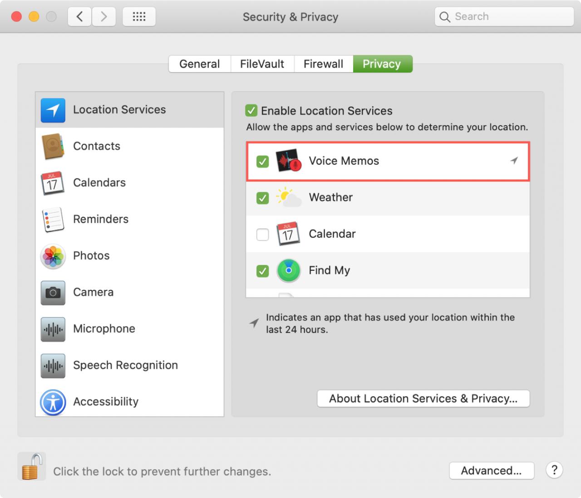Disable Enable Location Services checkbox
581x498 pixels.
(251, 111)
